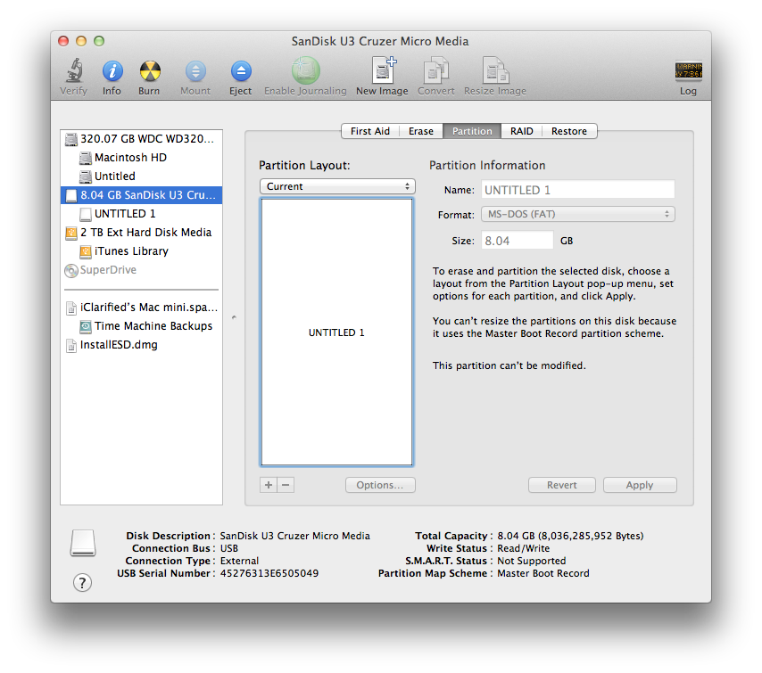Eject the selected disk using the toolbar
762x673 pixels.
click(x=240, y=72)
